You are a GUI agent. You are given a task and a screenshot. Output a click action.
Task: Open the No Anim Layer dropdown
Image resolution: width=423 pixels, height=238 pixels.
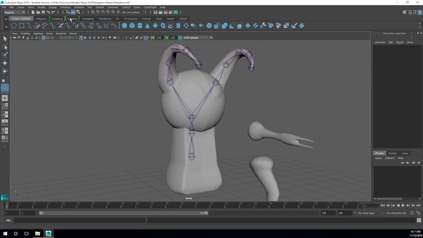(368, 213)
